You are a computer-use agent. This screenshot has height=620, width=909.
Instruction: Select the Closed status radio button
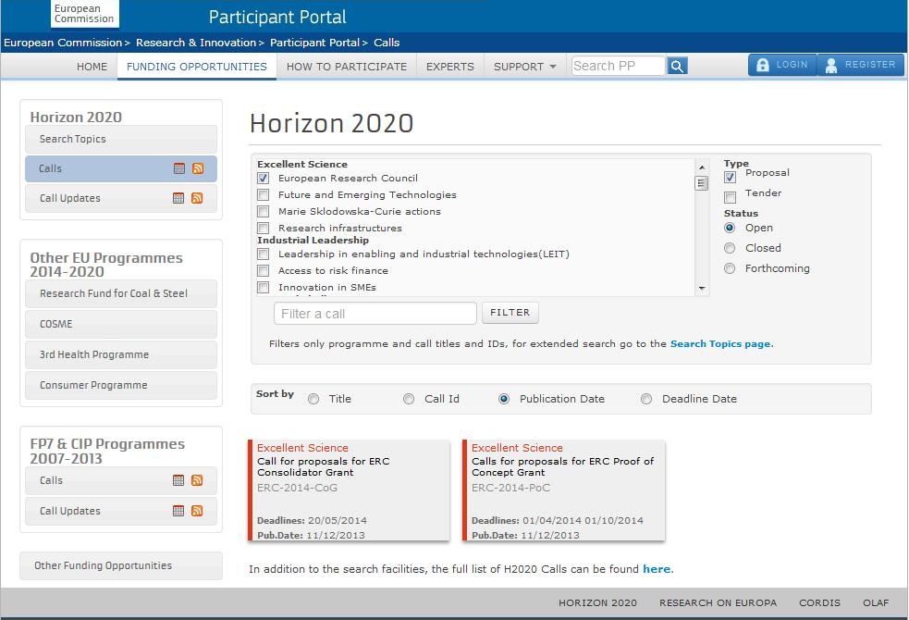coord(730,248)
